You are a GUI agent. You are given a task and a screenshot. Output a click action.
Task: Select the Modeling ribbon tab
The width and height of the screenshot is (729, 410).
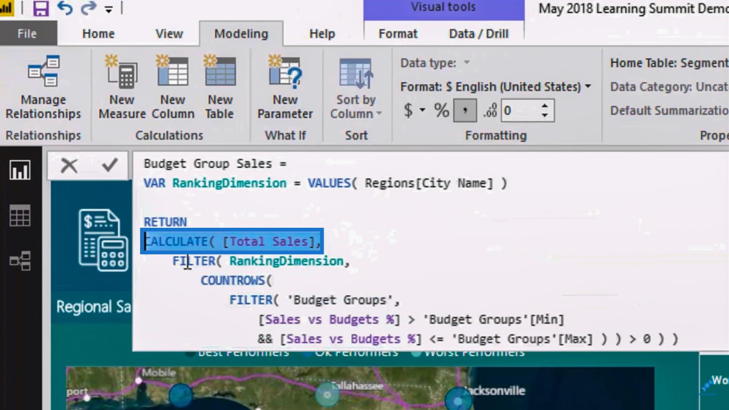(241, 34)
